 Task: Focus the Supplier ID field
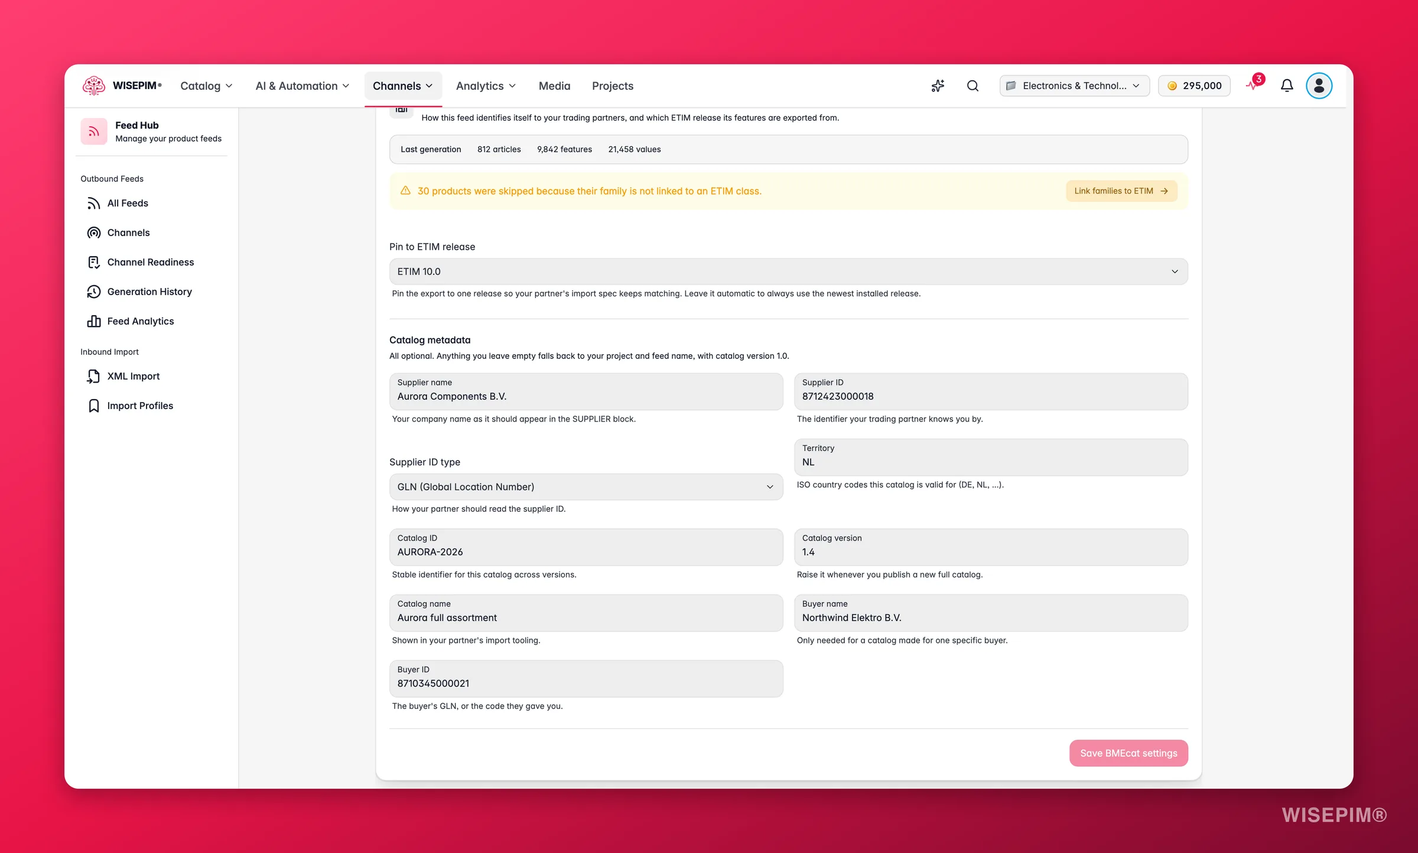[x=991, y=391]
